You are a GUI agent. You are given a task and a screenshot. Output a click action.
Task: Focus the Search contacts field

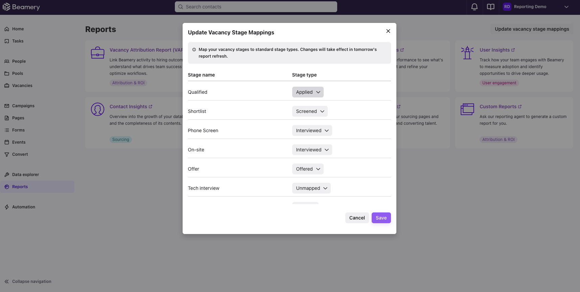[x=256, y=7]
